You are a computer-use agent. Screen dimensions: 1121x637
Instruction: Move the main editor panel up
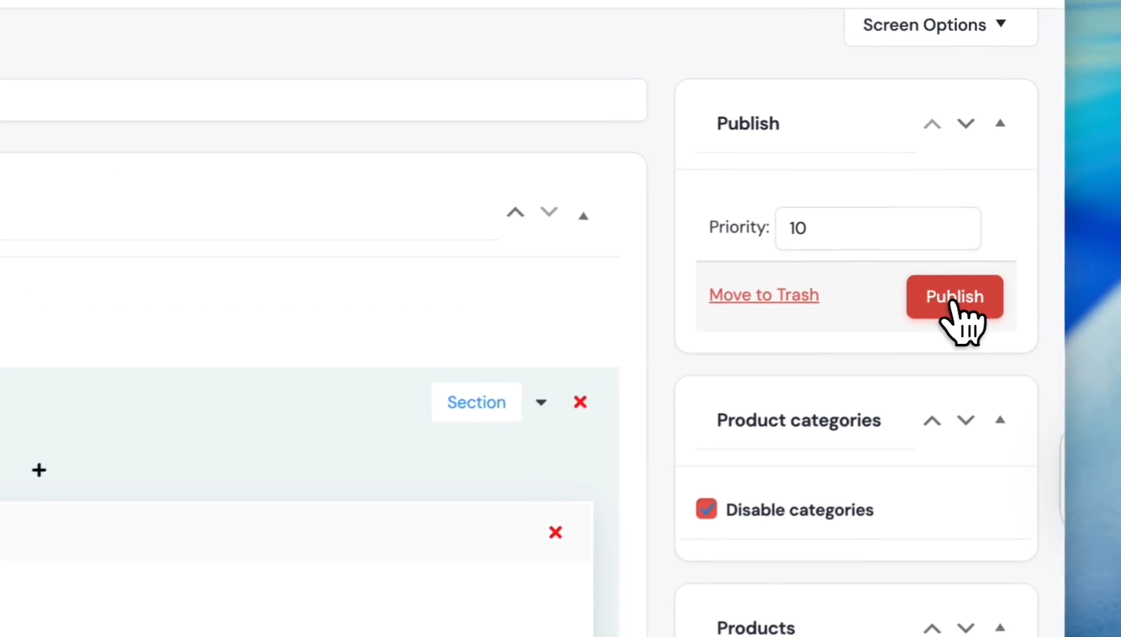click(515, 213)
